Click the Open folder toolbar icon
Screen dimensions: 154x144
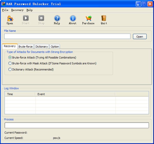click(x=10, y=19)
